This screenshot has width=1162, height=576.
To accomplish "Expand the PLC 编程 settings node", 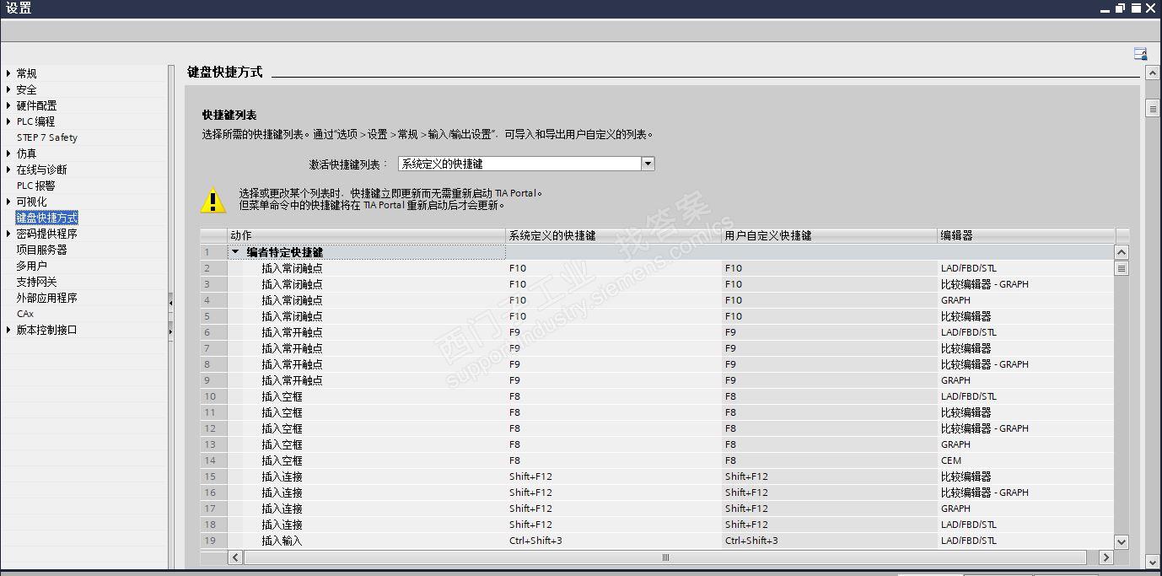I will [x=9, y=121].
